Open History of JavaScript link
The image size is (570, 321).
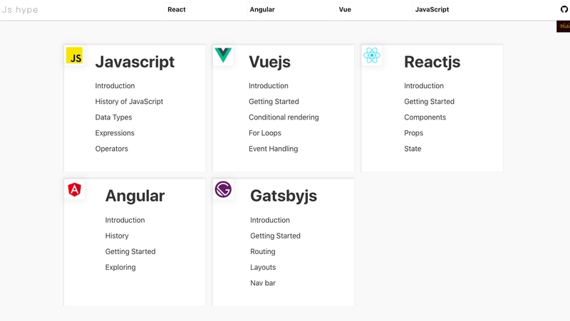click(129, 102)
